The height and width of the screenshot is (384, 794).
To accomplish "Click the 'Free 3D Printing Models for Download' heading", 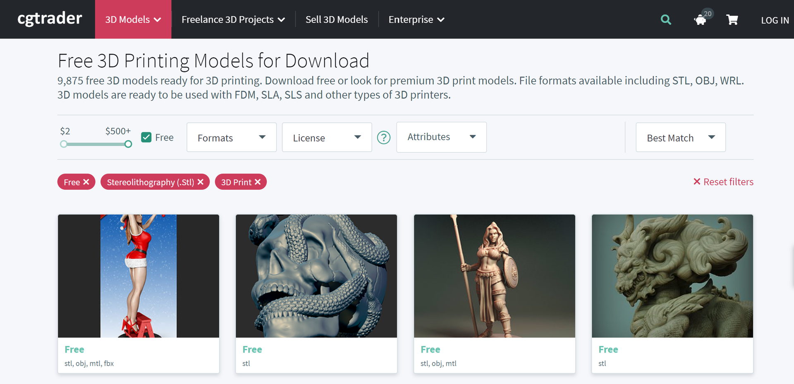I will (x=213, y=61).
